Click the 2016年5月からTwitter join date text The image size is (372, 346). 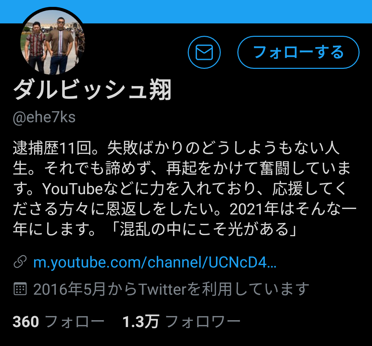[171, 289]
